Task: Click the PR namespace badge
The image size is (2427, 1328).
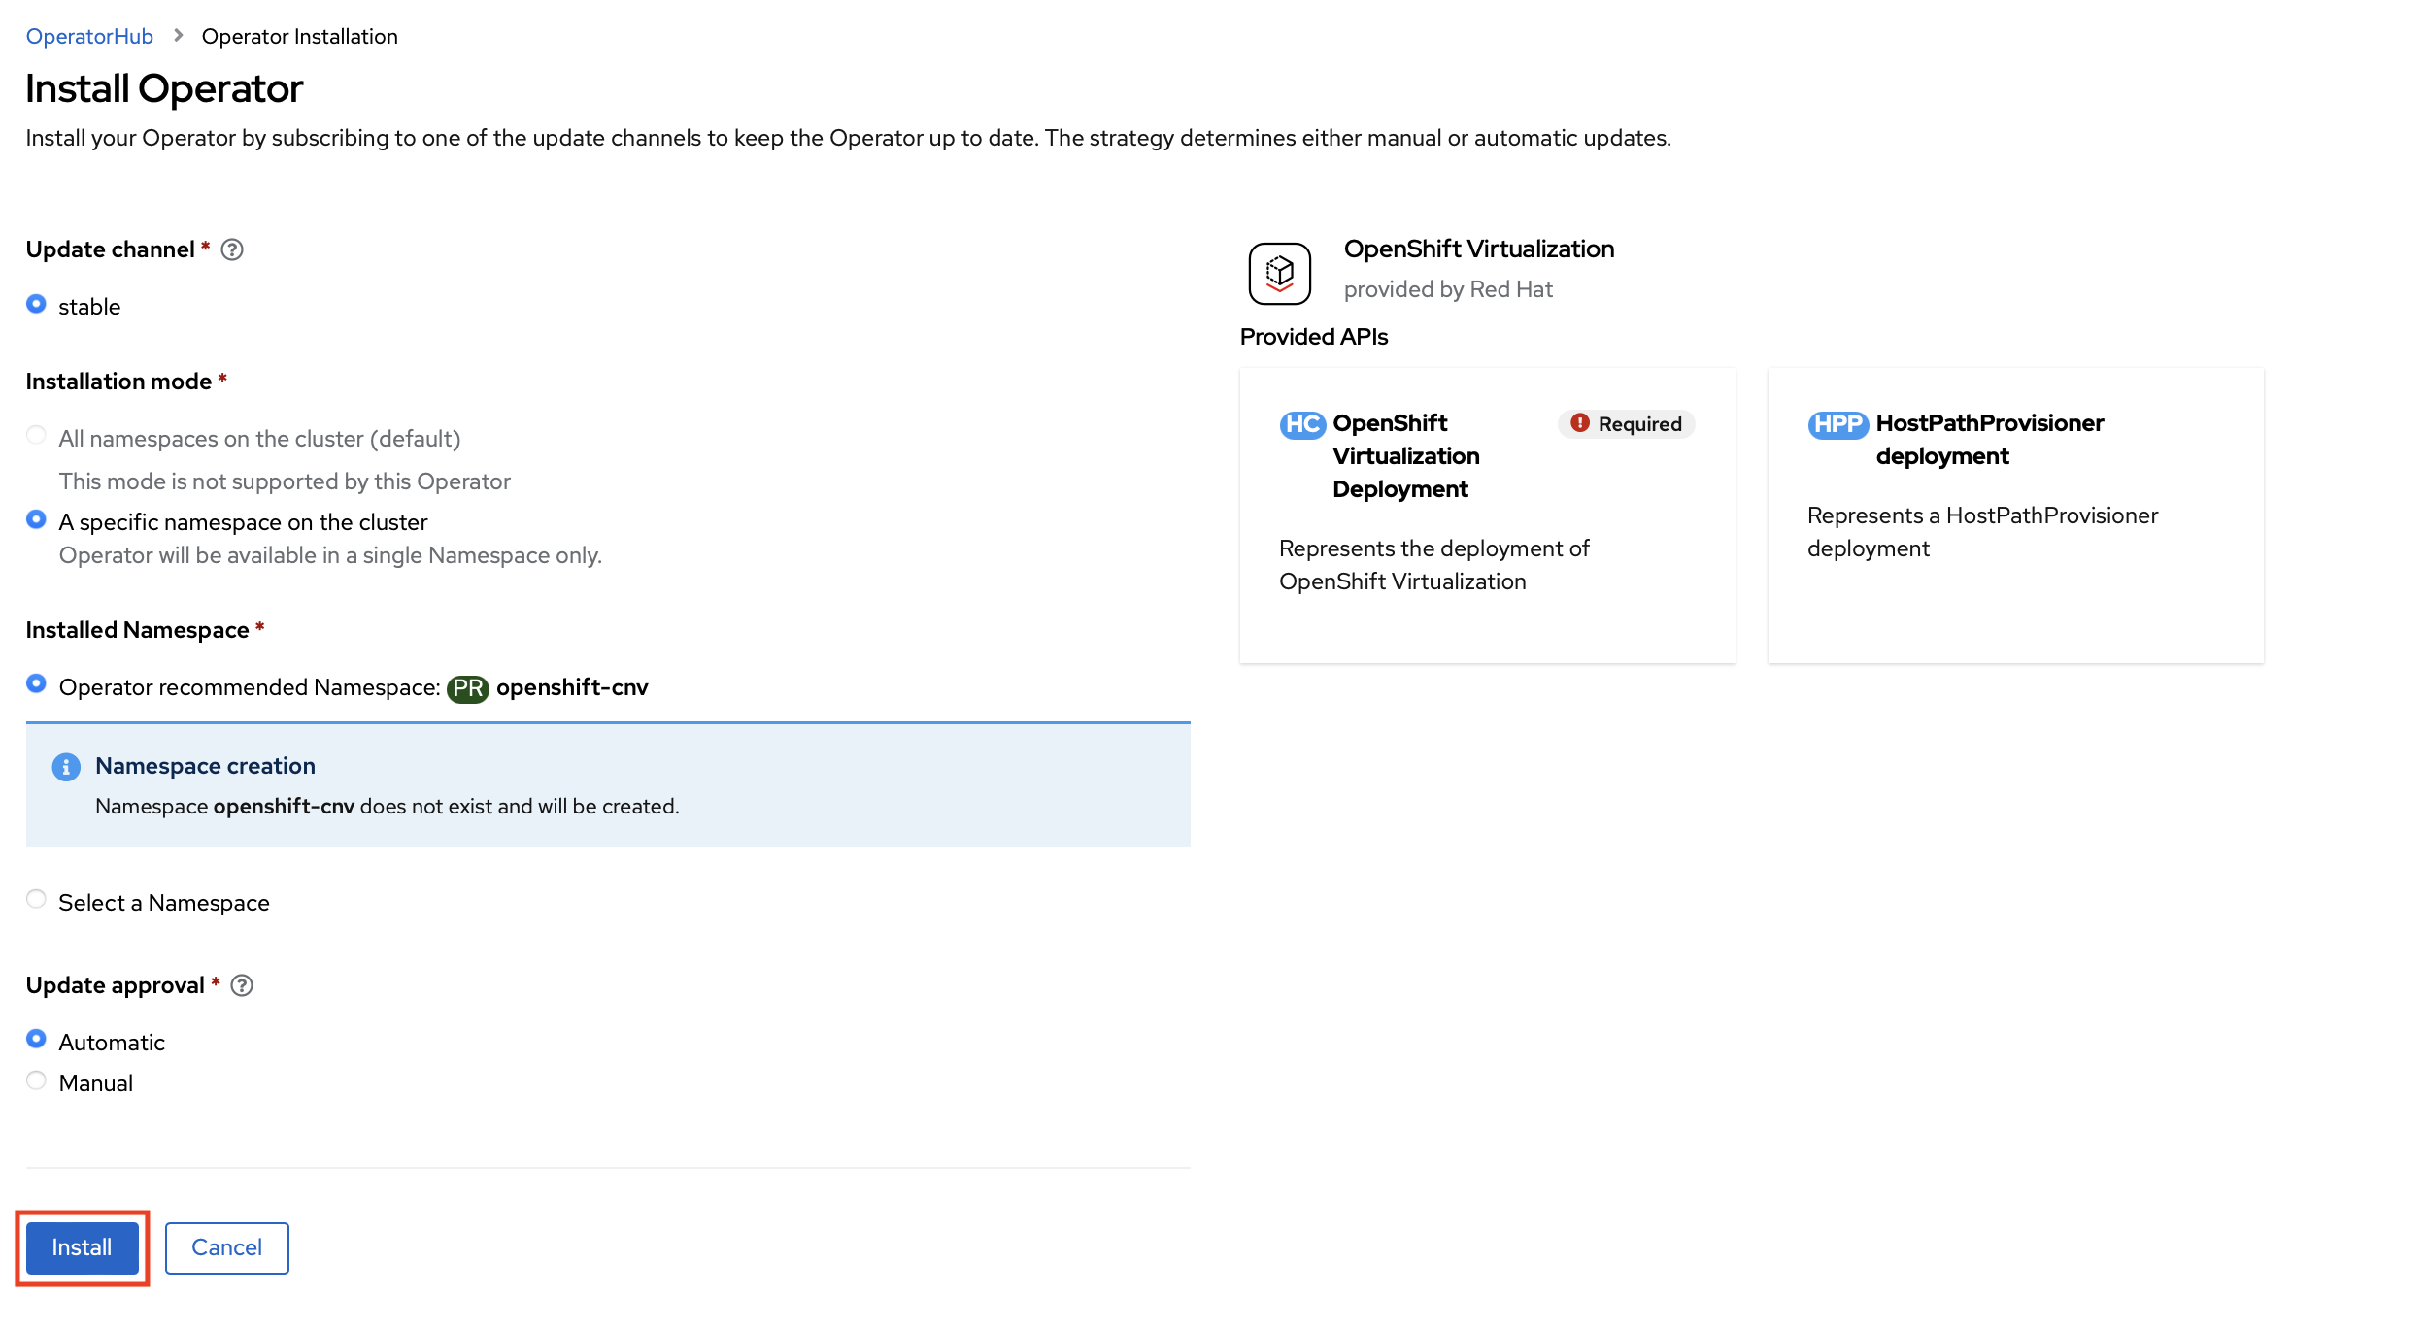Action: coord(467,688)
